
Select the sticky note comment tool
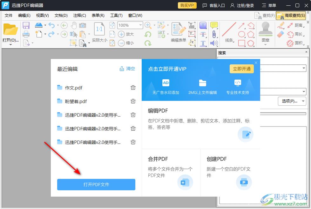(x=214, y=25)
